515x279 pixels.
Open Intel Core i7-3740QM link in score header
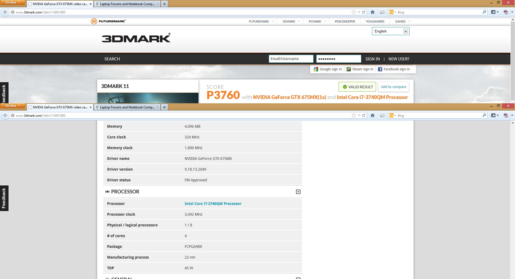(372, 97)
